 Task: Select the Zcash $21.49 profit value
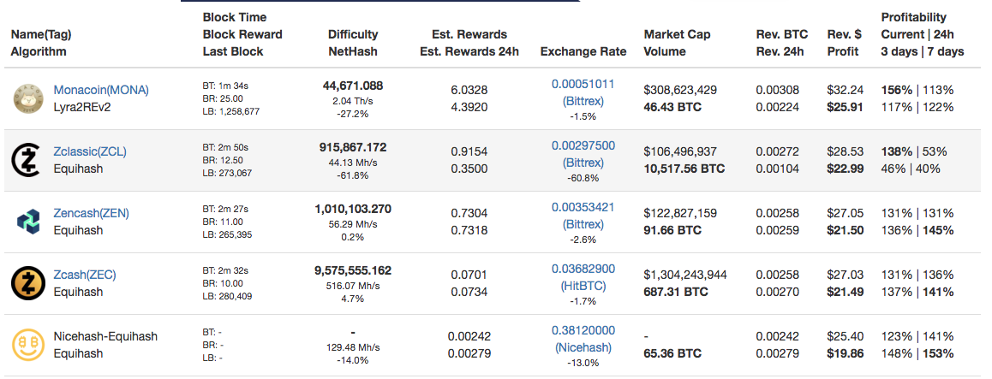click(x=844, y=292)
